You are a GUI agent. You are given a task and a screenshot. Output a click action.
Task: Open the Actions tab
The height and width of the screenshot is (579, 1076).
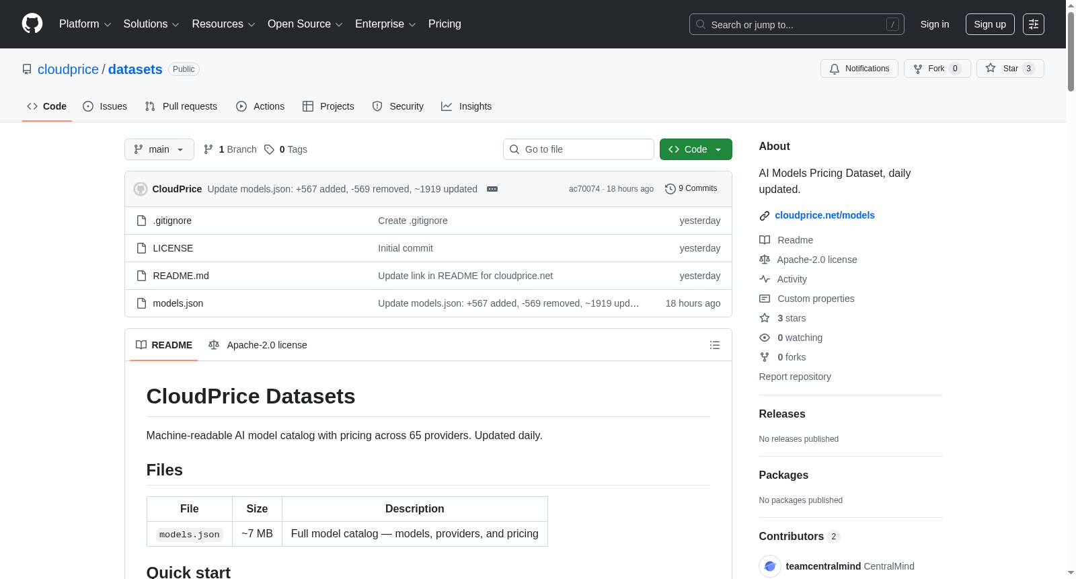[260, 106]
